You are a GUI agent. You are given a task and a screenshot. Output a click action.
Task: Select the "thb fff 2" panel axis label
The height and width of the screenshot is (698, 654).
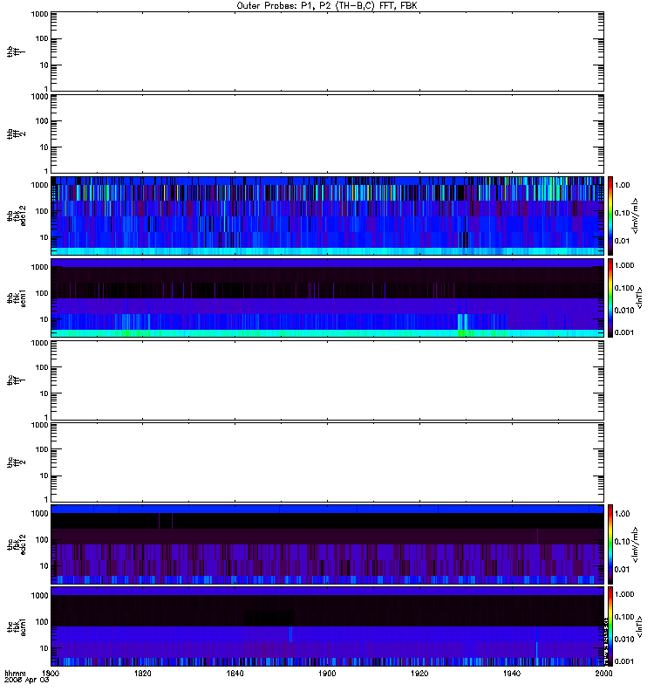[x=16, y=134]
